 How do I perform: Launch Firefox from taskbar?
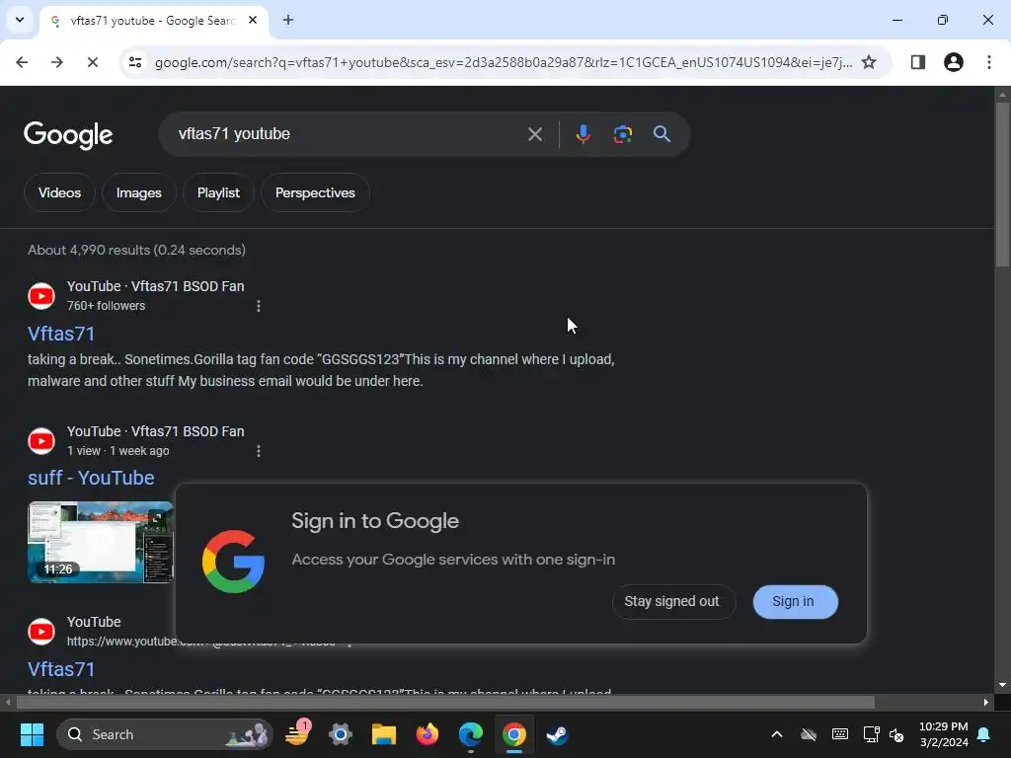(427, 734)
